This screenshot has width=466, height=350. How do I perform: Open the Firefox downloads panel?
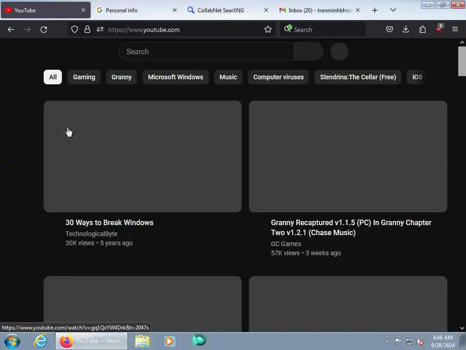point(405,29)
